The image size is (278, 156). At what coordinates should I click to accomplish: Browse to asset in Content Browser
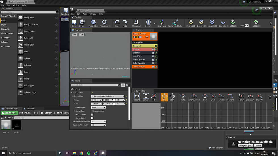pyautogui.click(x=82, y=23)
